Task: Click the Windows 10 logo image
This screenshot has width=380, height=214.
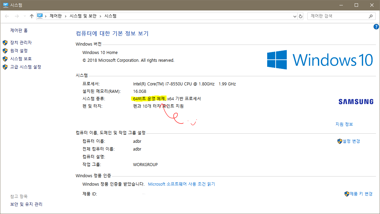Action: pyautogui.click(x=320, y=60)
